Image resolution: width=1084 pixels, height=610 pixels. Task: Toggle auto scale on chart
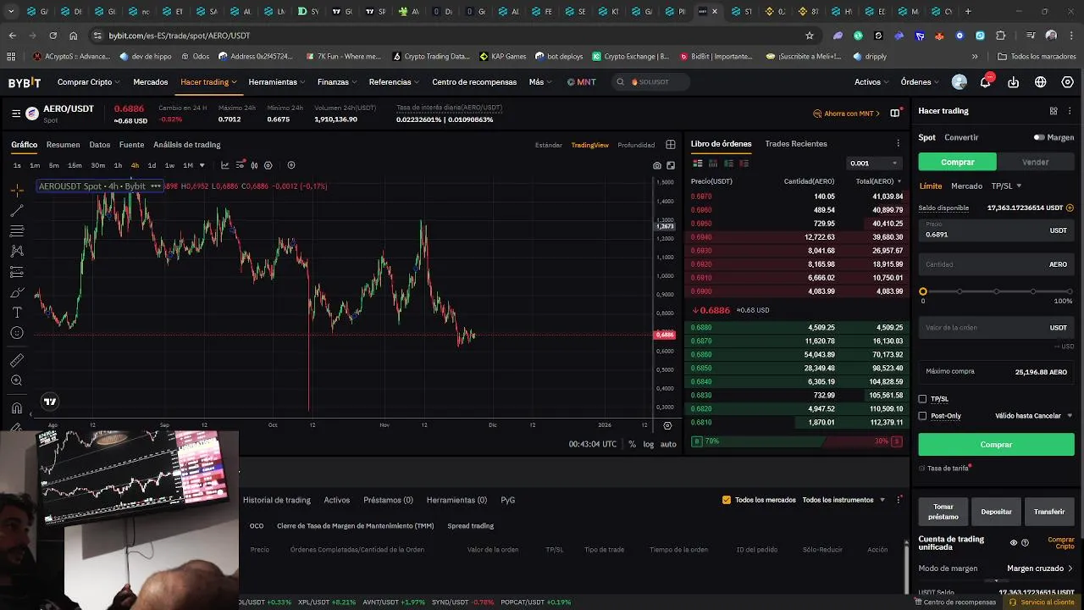[668, 444]
